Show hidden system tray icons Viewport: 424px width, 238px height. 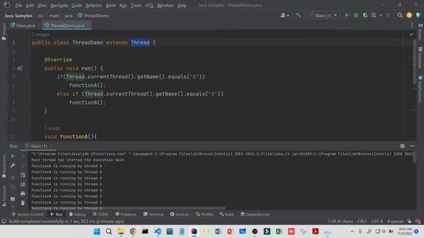352,231
